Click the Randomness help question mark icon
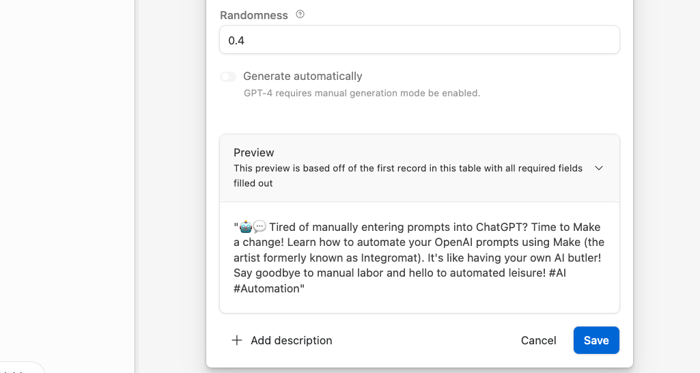 tap(300, 14)
